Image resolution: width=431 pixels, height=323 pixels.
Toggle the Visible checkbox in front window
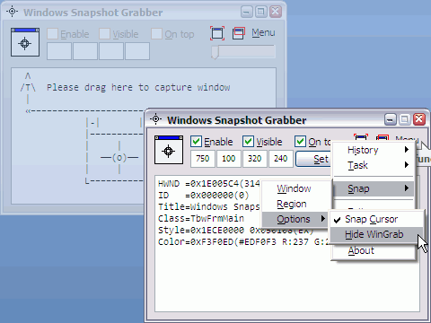tap(248, 141)
